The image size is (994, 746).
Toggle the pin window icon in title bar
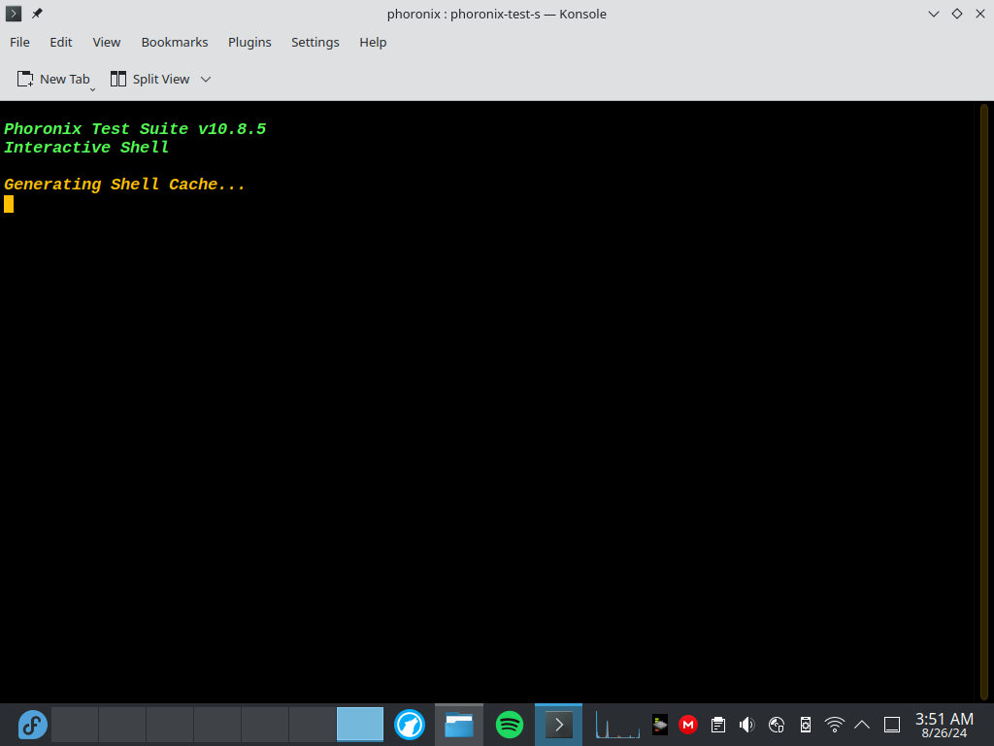coord(38,14)
